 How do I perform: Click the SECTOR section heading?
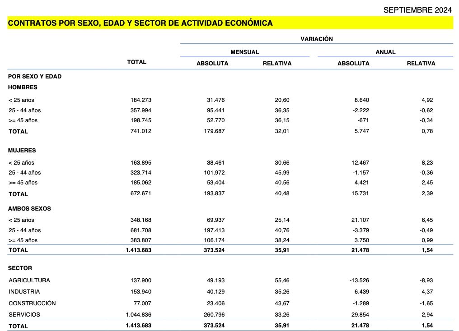[20, 268]
